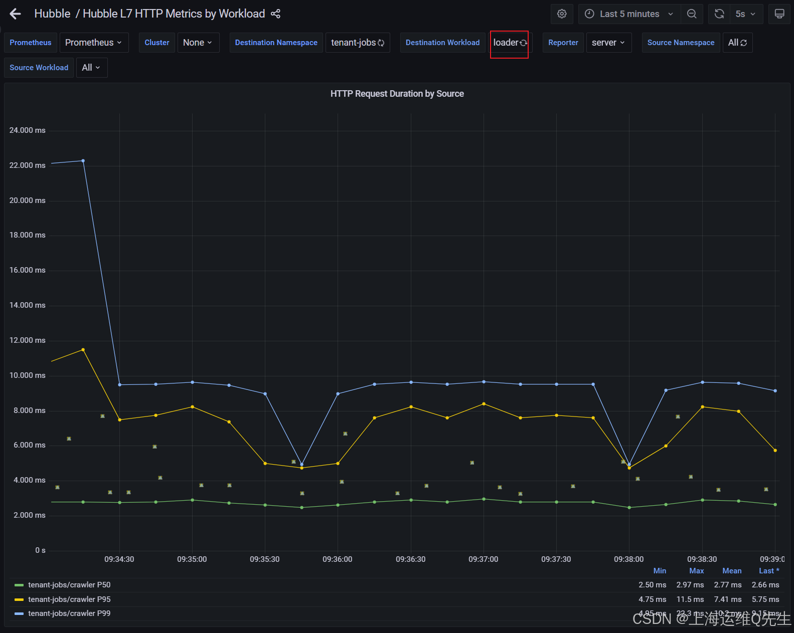Click the P95 Last value 5.75 ms
This screenshot has width=794, height=633.
pos(765,599)
